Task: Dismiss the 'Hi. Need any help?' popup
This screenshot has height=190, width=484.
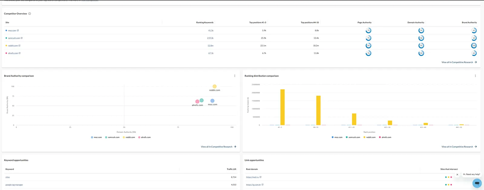Action: click(x=457, y=175)
